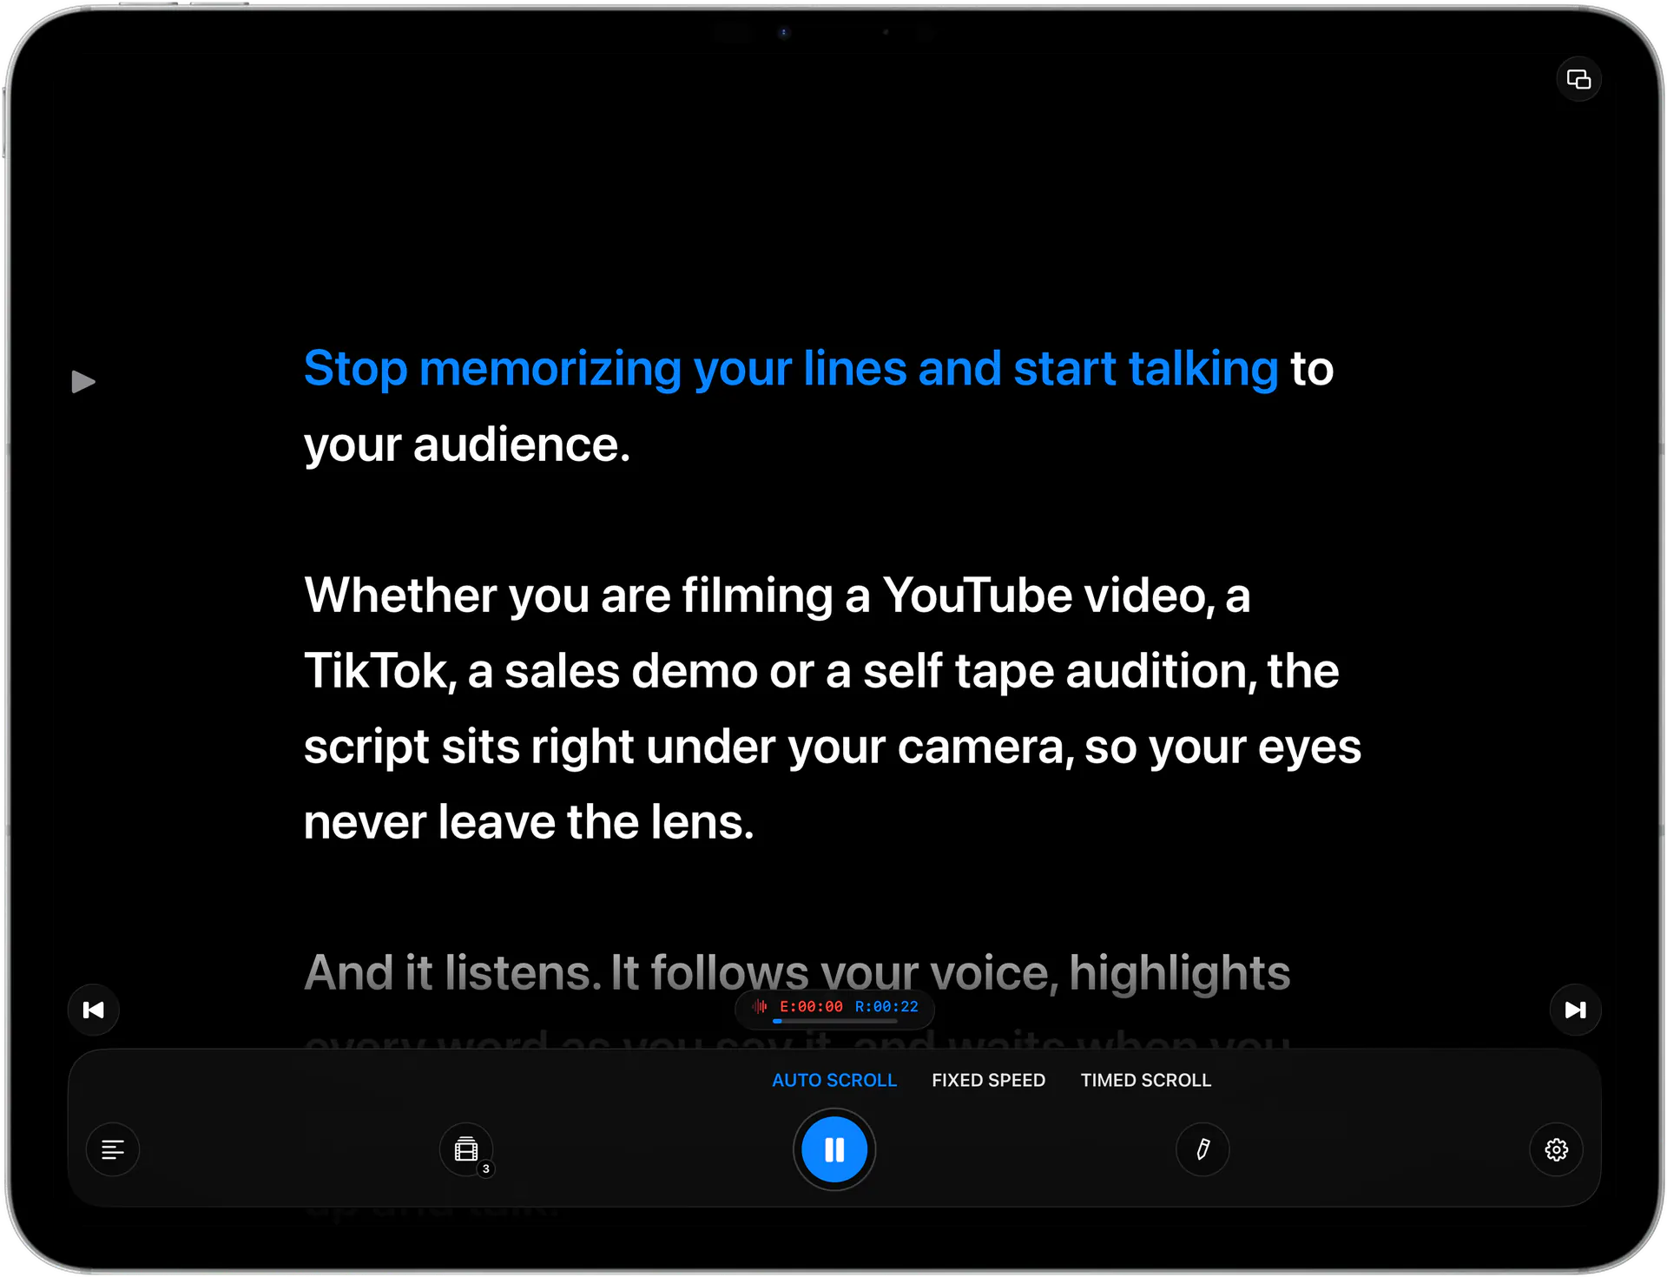Open the settings gear
The height and width of the screenshot is (1277, 1667).
(x=1556, y=1149)
